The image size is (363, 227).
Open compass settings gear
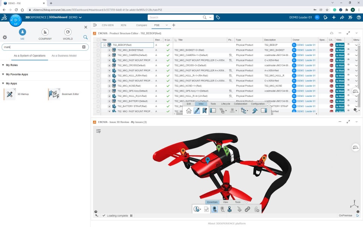click(x=5, y=37)
